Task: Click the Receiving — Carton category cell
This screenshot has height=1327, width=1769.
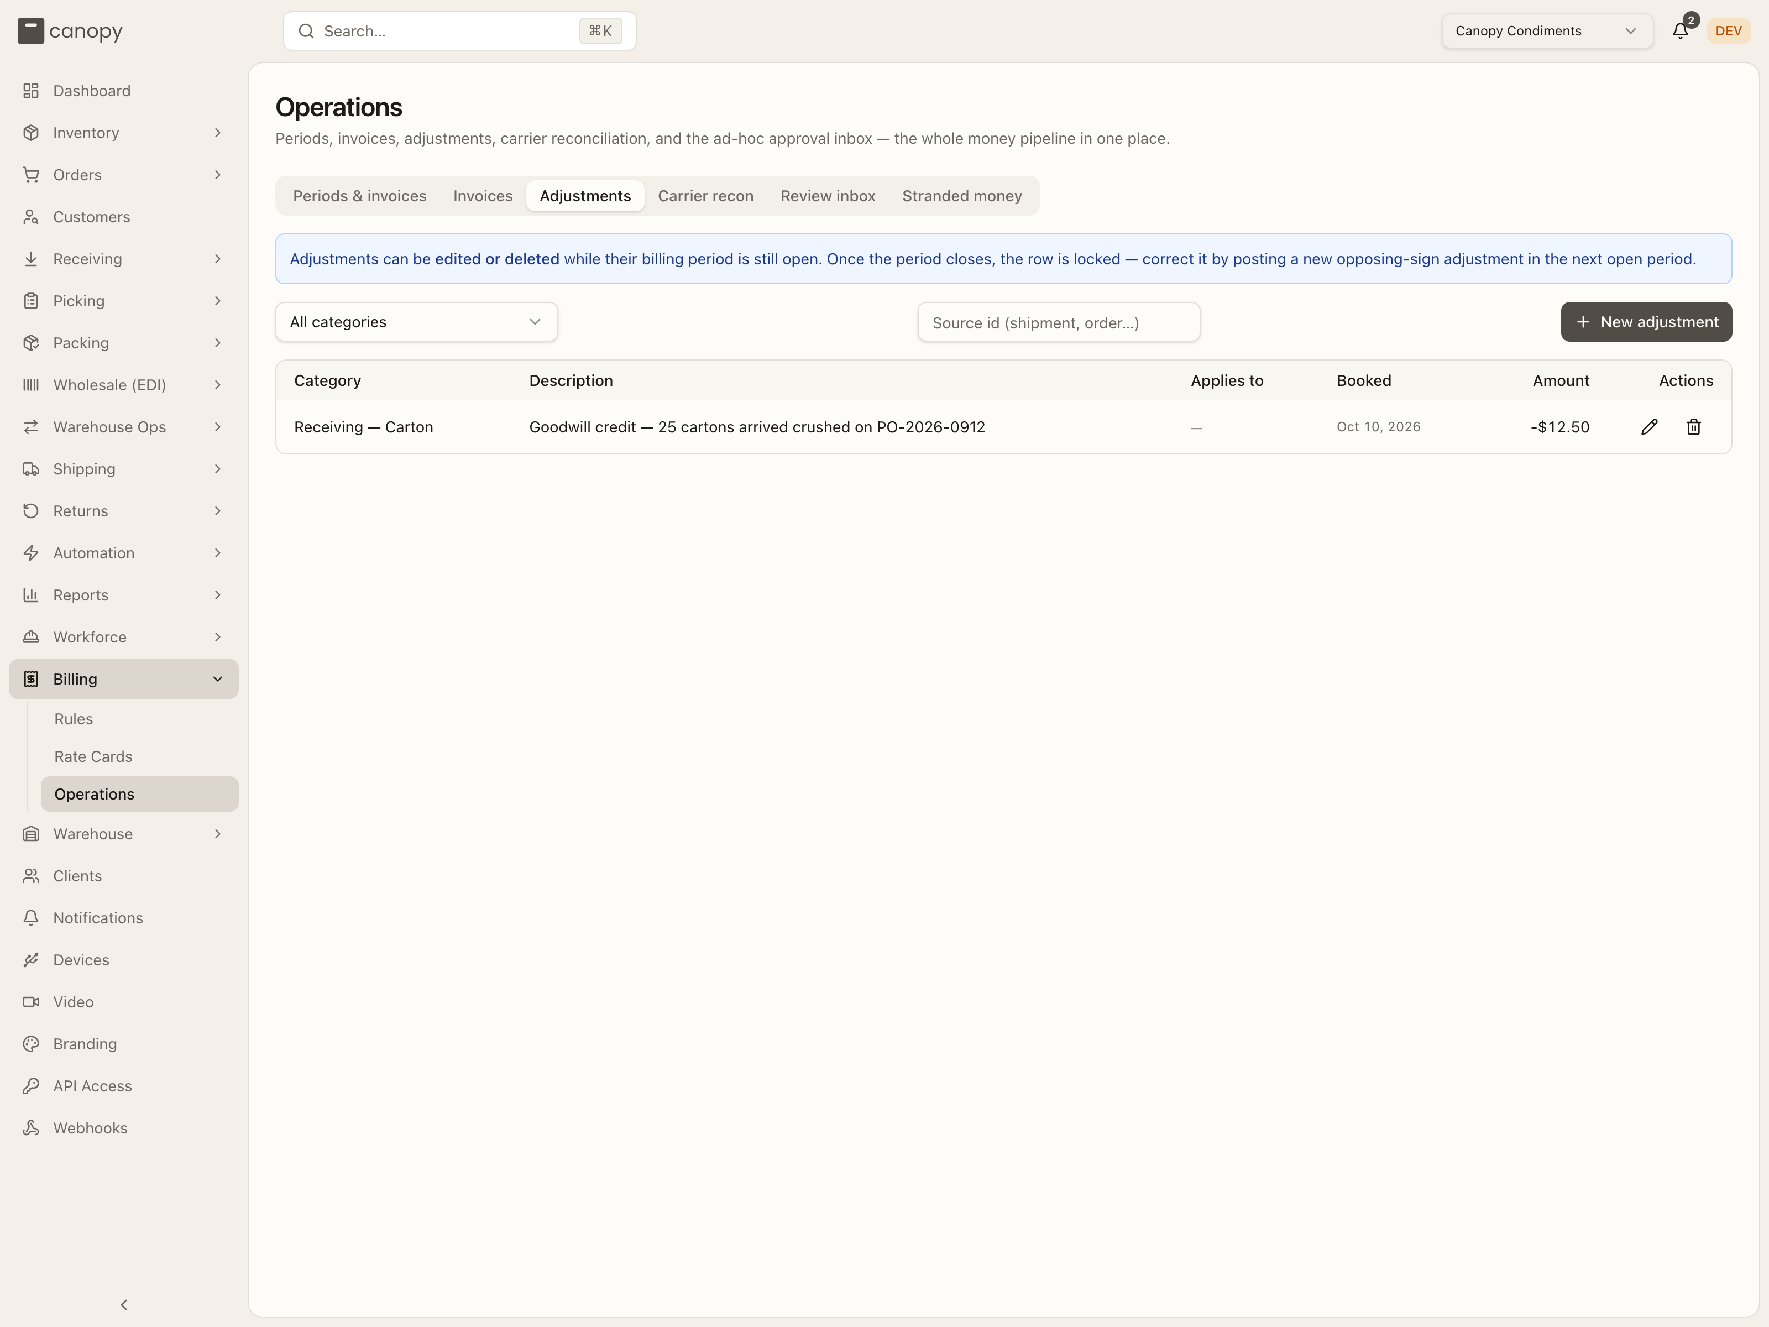Action: point(364,427)
